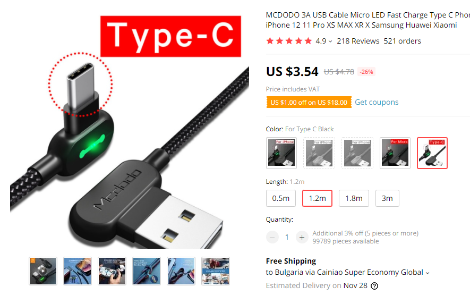This screenshot has width=470, height=295.
Task: Choose the 3m cable length
Action: click(x=387, y=198)
